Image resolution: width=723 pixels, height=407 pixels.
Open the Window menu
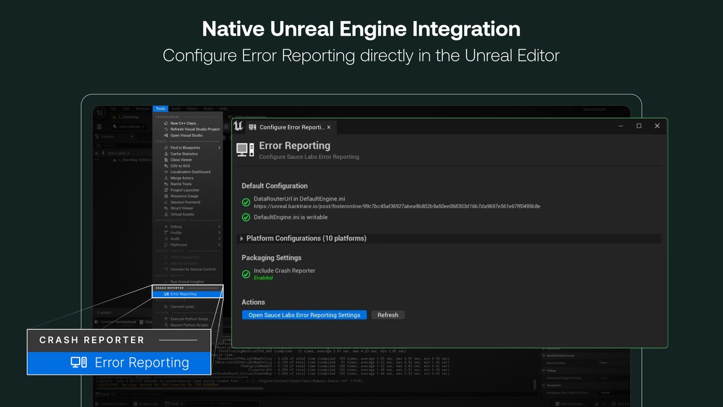point(142,109)
